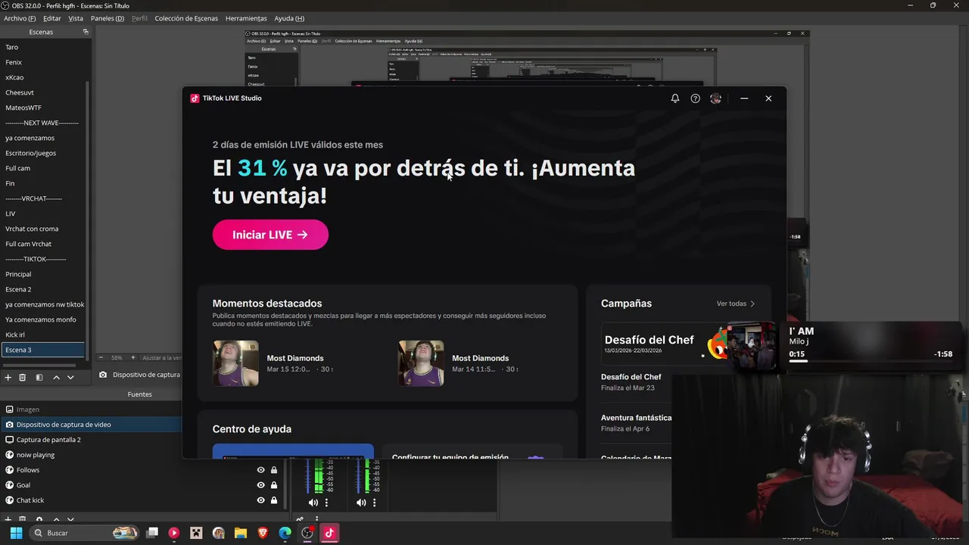Image resolution: width=969 pixels, height=545 pixels.
Task: Click globe icon beside noiw playing source
Action: pos(9,455)
